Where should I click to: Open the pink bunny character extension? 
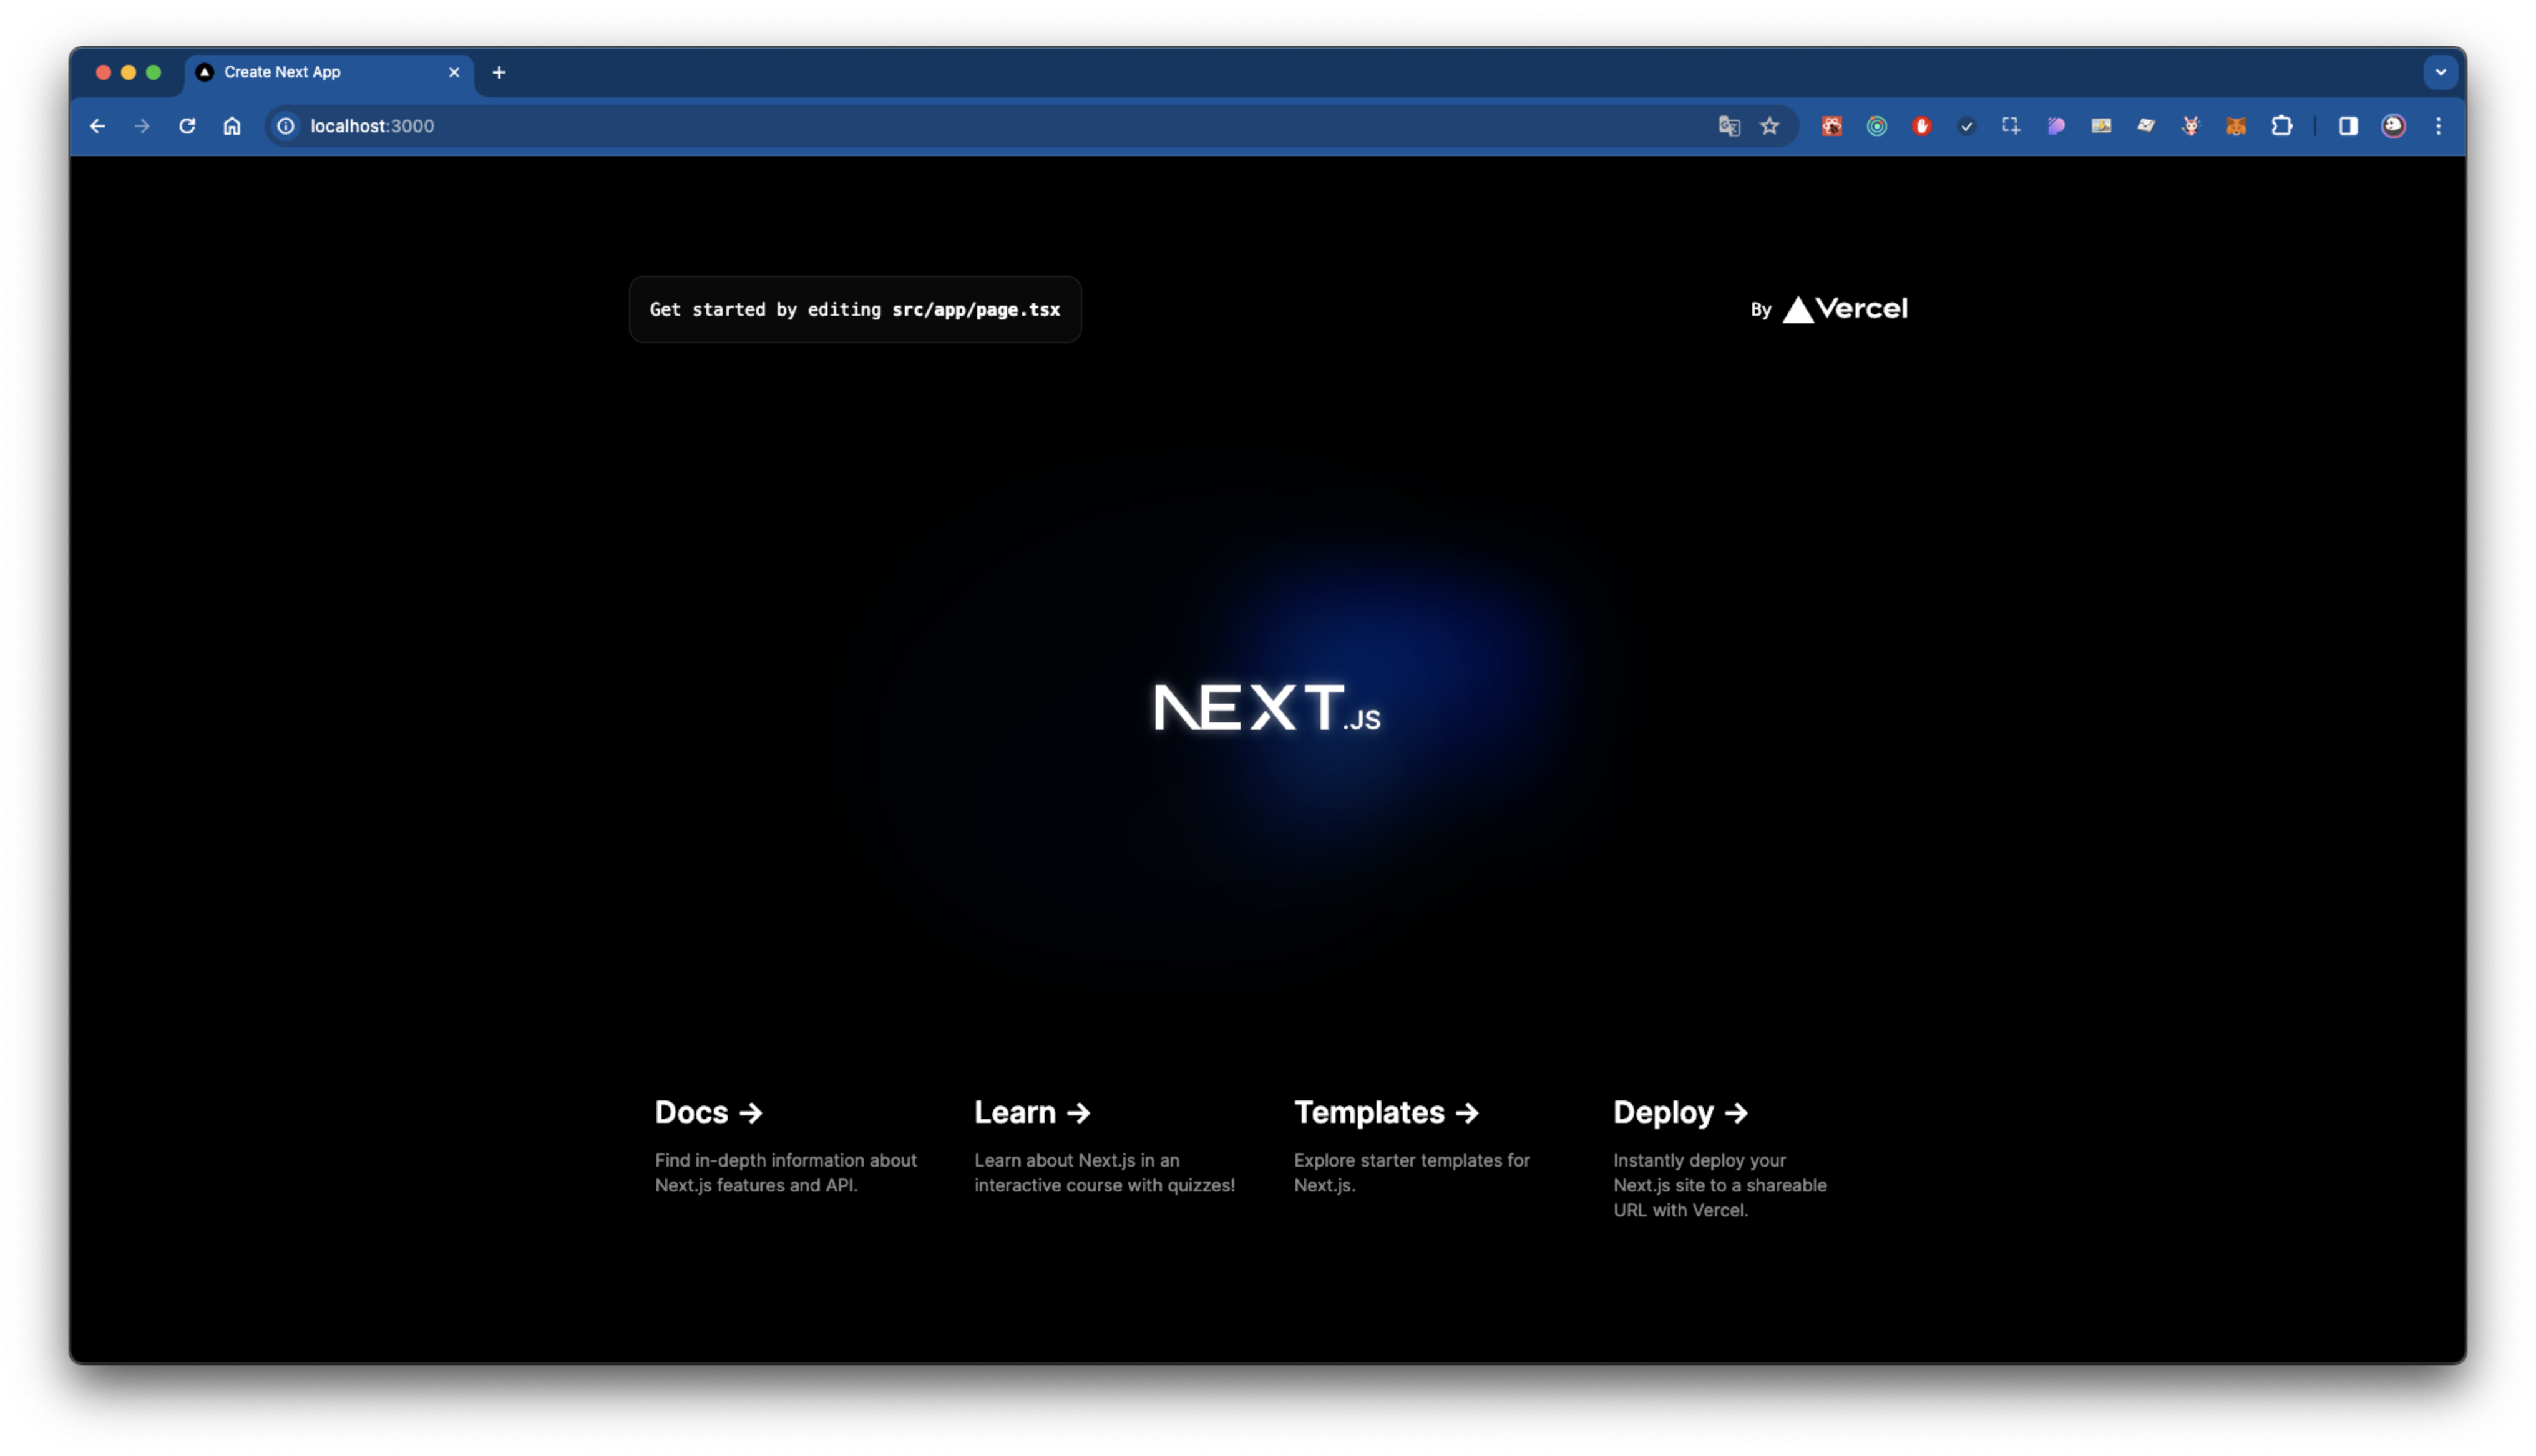tap(2191, 126)
